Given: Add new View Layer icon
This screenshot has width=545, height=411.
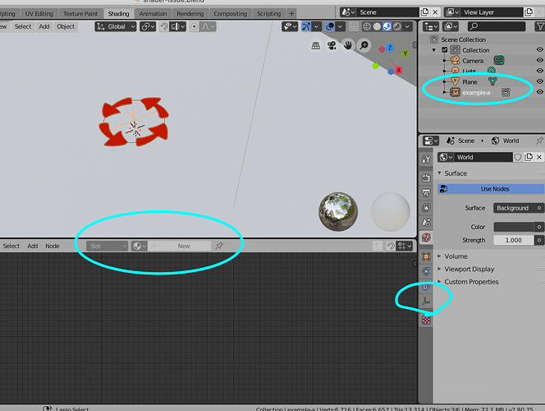Looking at the screenshot, I should tap(529, 12).
